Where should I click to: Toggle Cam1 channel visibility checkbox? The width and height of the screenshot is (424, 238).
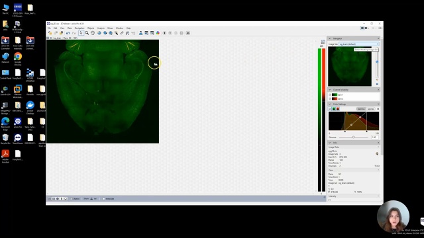point(330,95)
